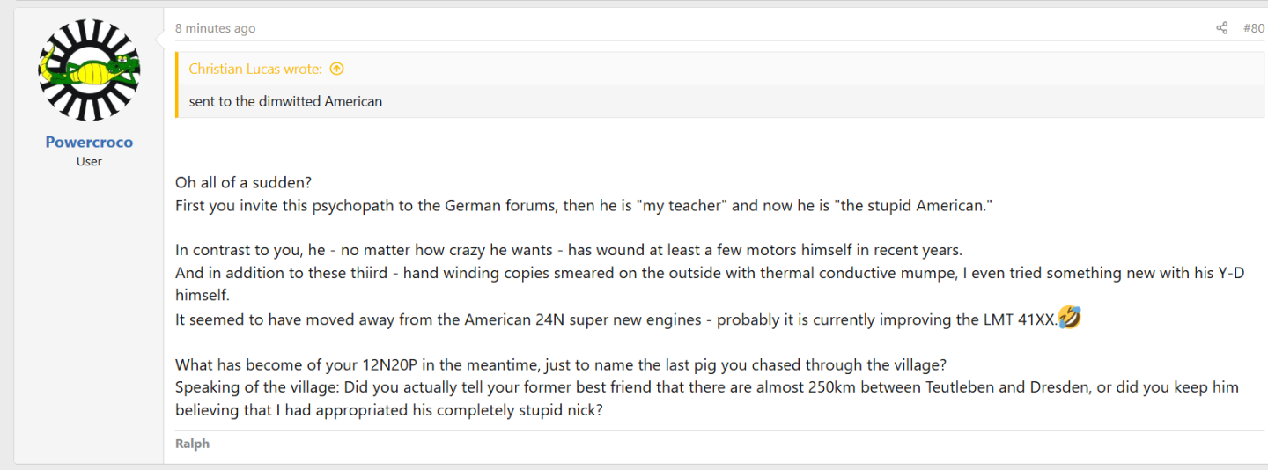This screenshot has height=470, width=1268.
Task: Open the Powercroco username profile link
Action: tap(89, 143)
